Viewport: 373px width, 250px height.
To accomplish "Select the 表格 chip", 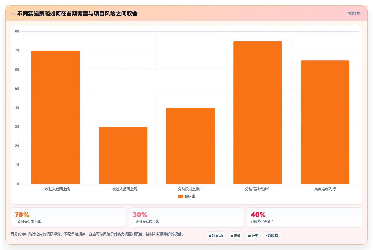I will [235, 235].
